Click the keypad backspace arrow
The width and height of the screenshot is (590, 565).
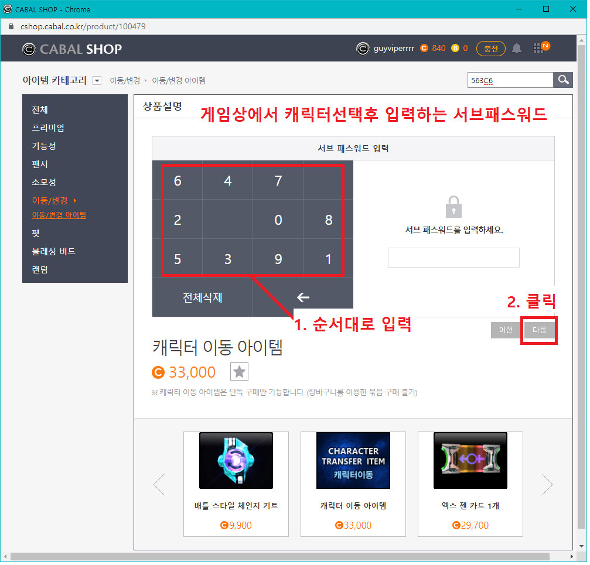point(304,299)
